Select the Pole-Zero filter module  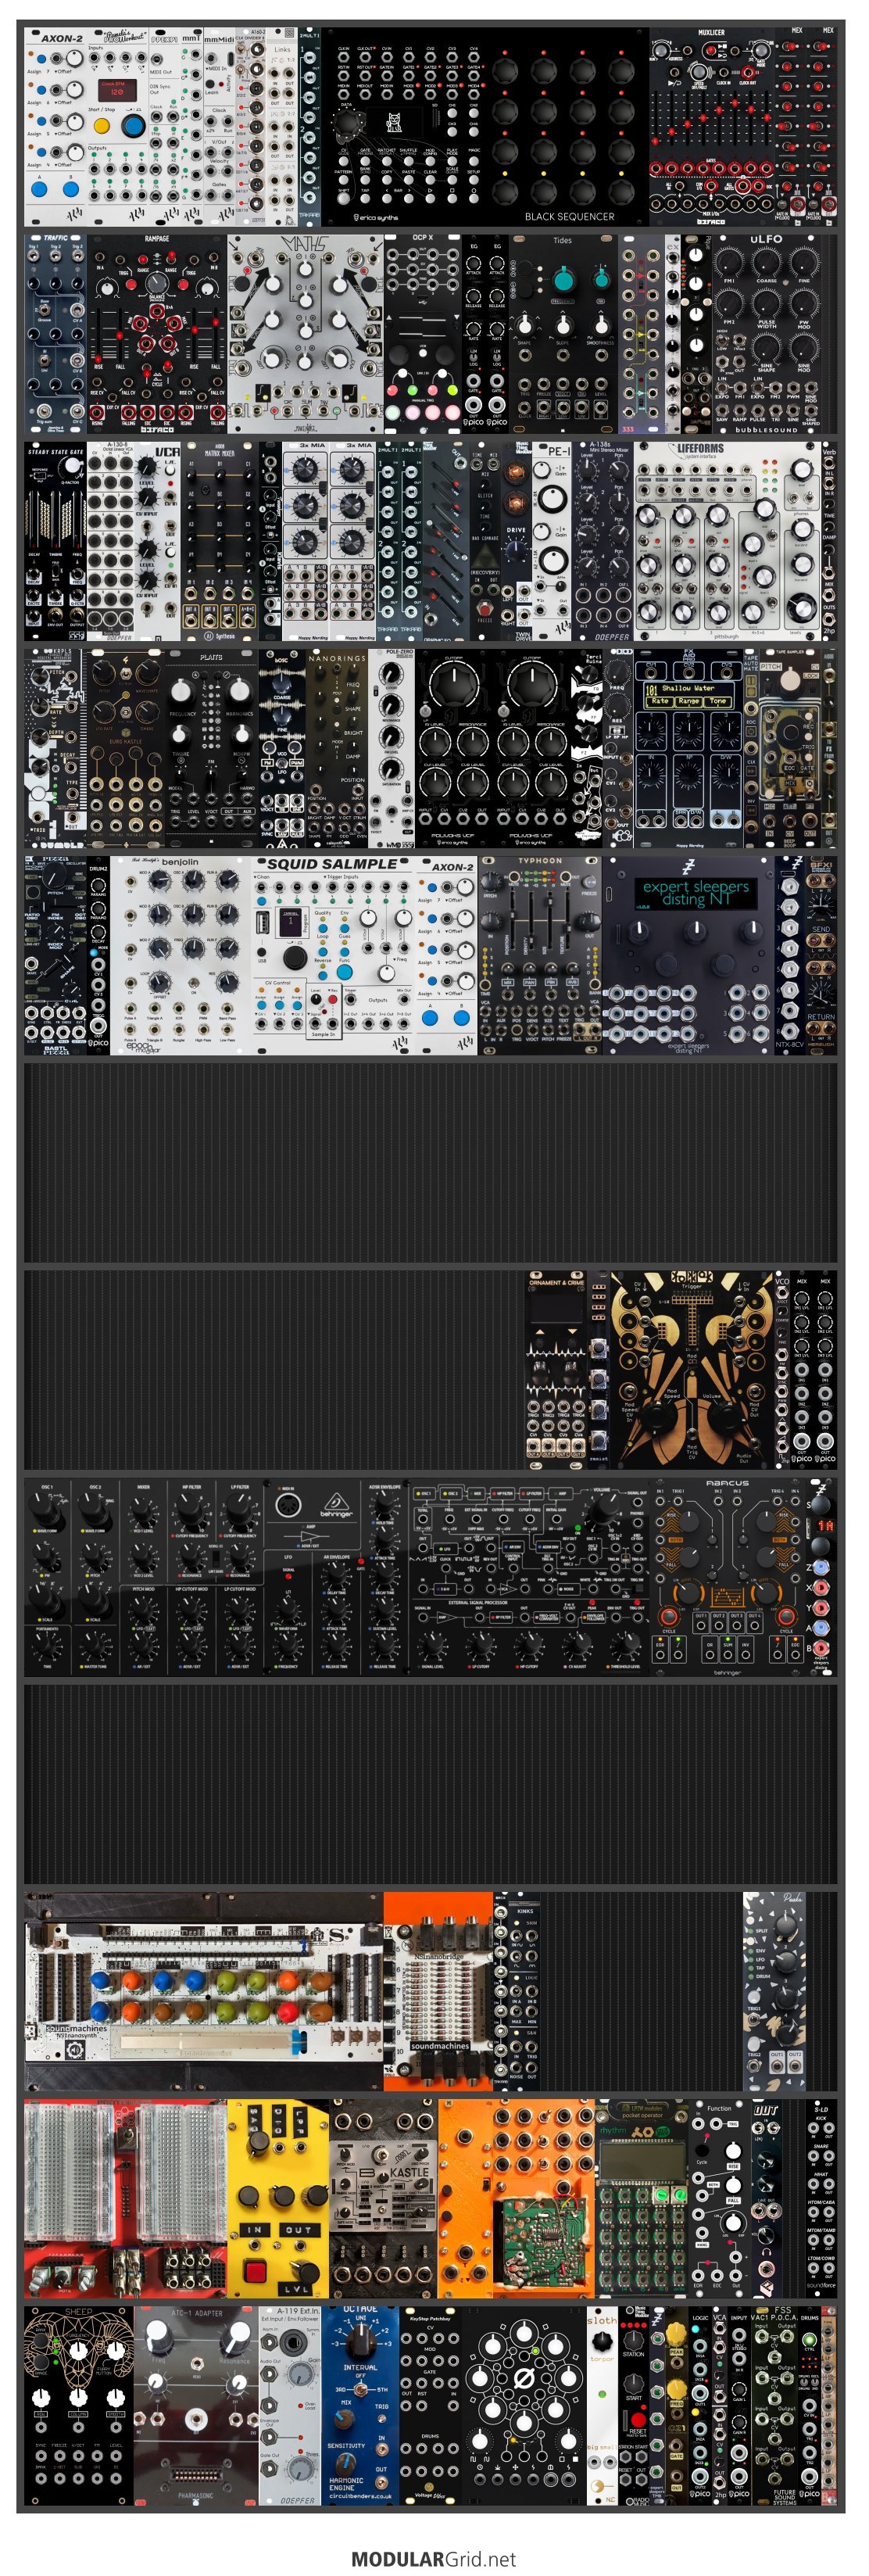tap(391, 747)
